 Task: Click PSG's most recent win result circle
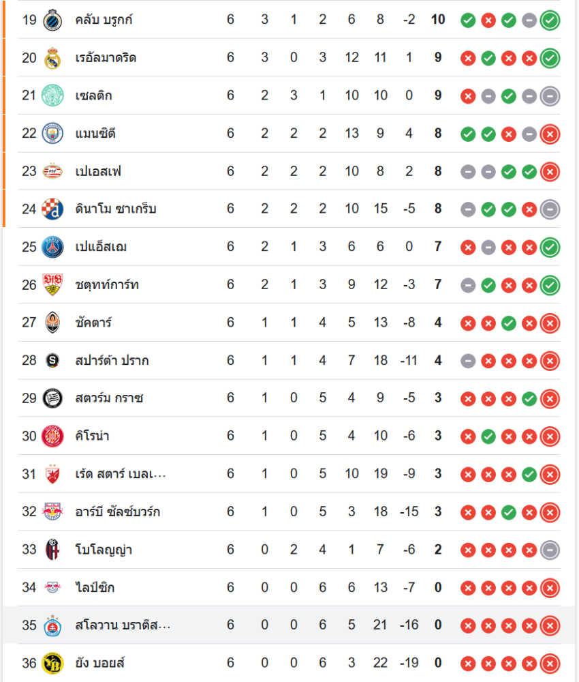click(550, 247)
